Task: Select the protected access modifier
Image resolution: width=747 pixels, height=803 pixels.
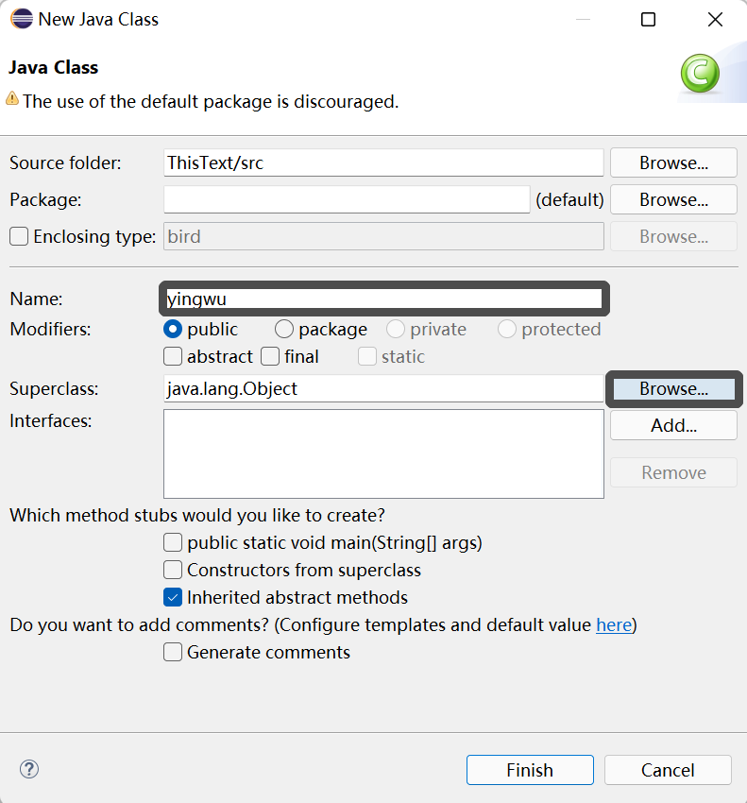Action: pyautogui.click(x=507, y=329)
